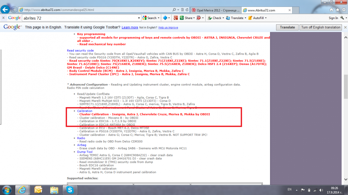Click the Calibration heading link

(85, 111)
